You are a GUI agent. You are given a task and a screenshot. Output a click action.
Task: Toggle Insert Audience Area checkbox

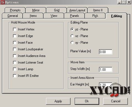[x=15, y=56]
